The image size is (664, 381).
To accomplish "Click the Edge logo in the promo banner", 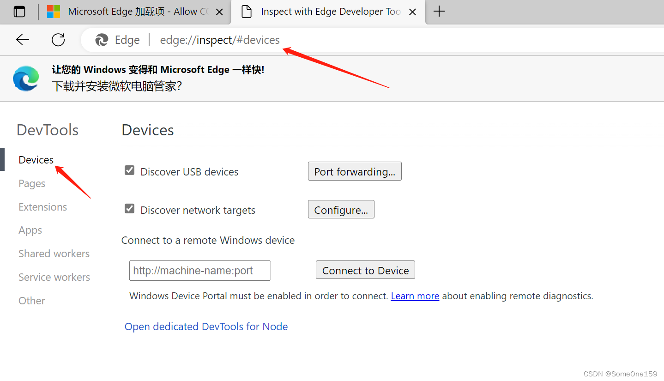I will (x=26, y=78).
